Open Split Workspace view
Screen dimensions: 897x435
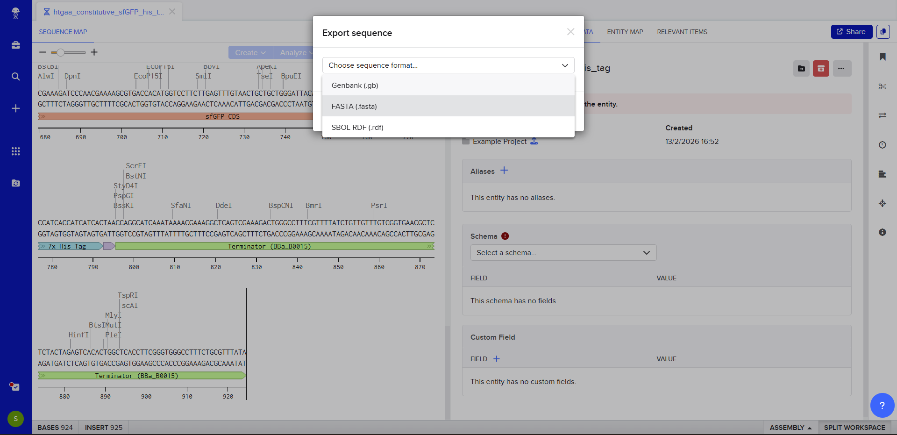click(x=854, y=428)
